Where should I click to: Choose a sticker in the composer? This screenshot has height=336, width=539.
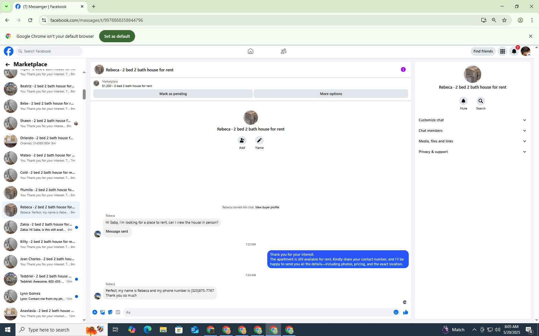pyautogui.click(x=110, y=312)
